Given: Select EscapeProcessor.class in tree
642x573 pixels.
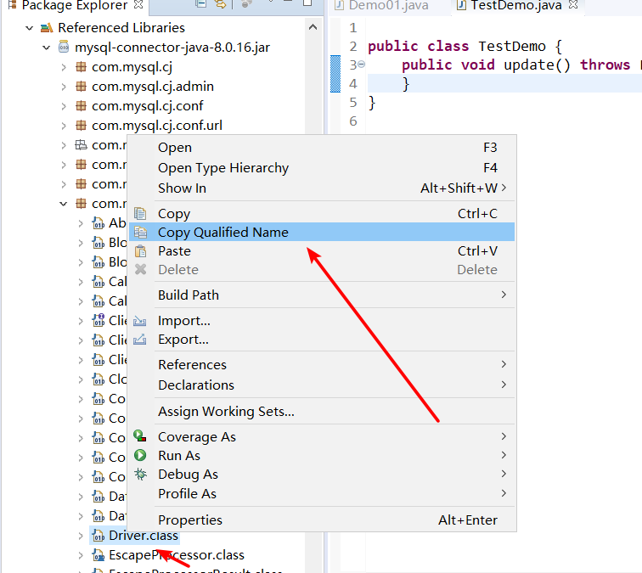Looking at the screenshot, I should point(177,555).
